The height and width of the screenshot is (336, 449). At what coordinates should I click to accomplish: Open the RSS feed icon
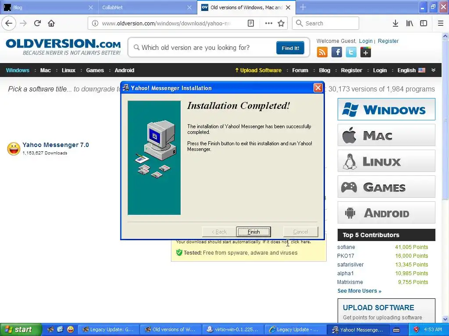coord(322,52)
